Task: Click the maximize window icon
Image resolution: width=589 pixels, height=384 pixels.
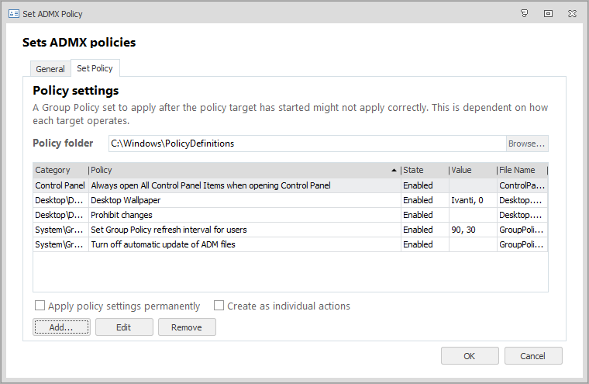Action: (x=548, y=13)
